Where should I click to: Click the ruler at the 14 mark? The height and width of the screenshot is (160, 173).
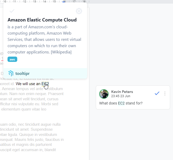pyautogui.click(x=44, y=2)
